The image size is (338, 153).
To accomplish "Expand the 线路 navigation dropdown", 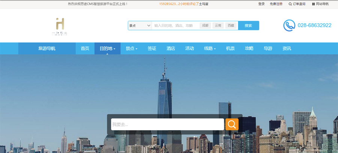I will click(x=210, y=48).
